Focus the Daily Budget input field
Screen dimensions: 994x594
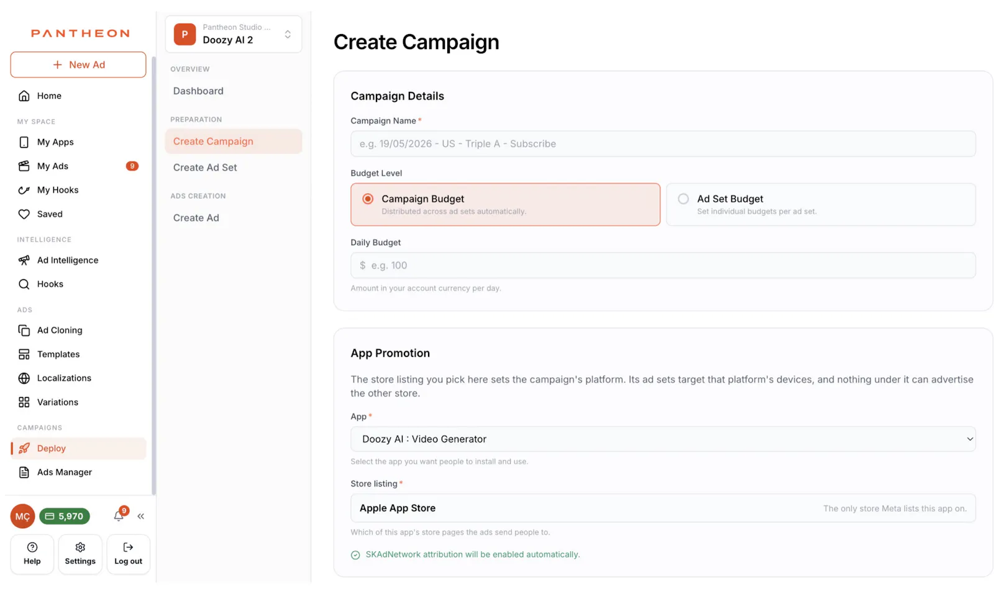tap(663, 266)
